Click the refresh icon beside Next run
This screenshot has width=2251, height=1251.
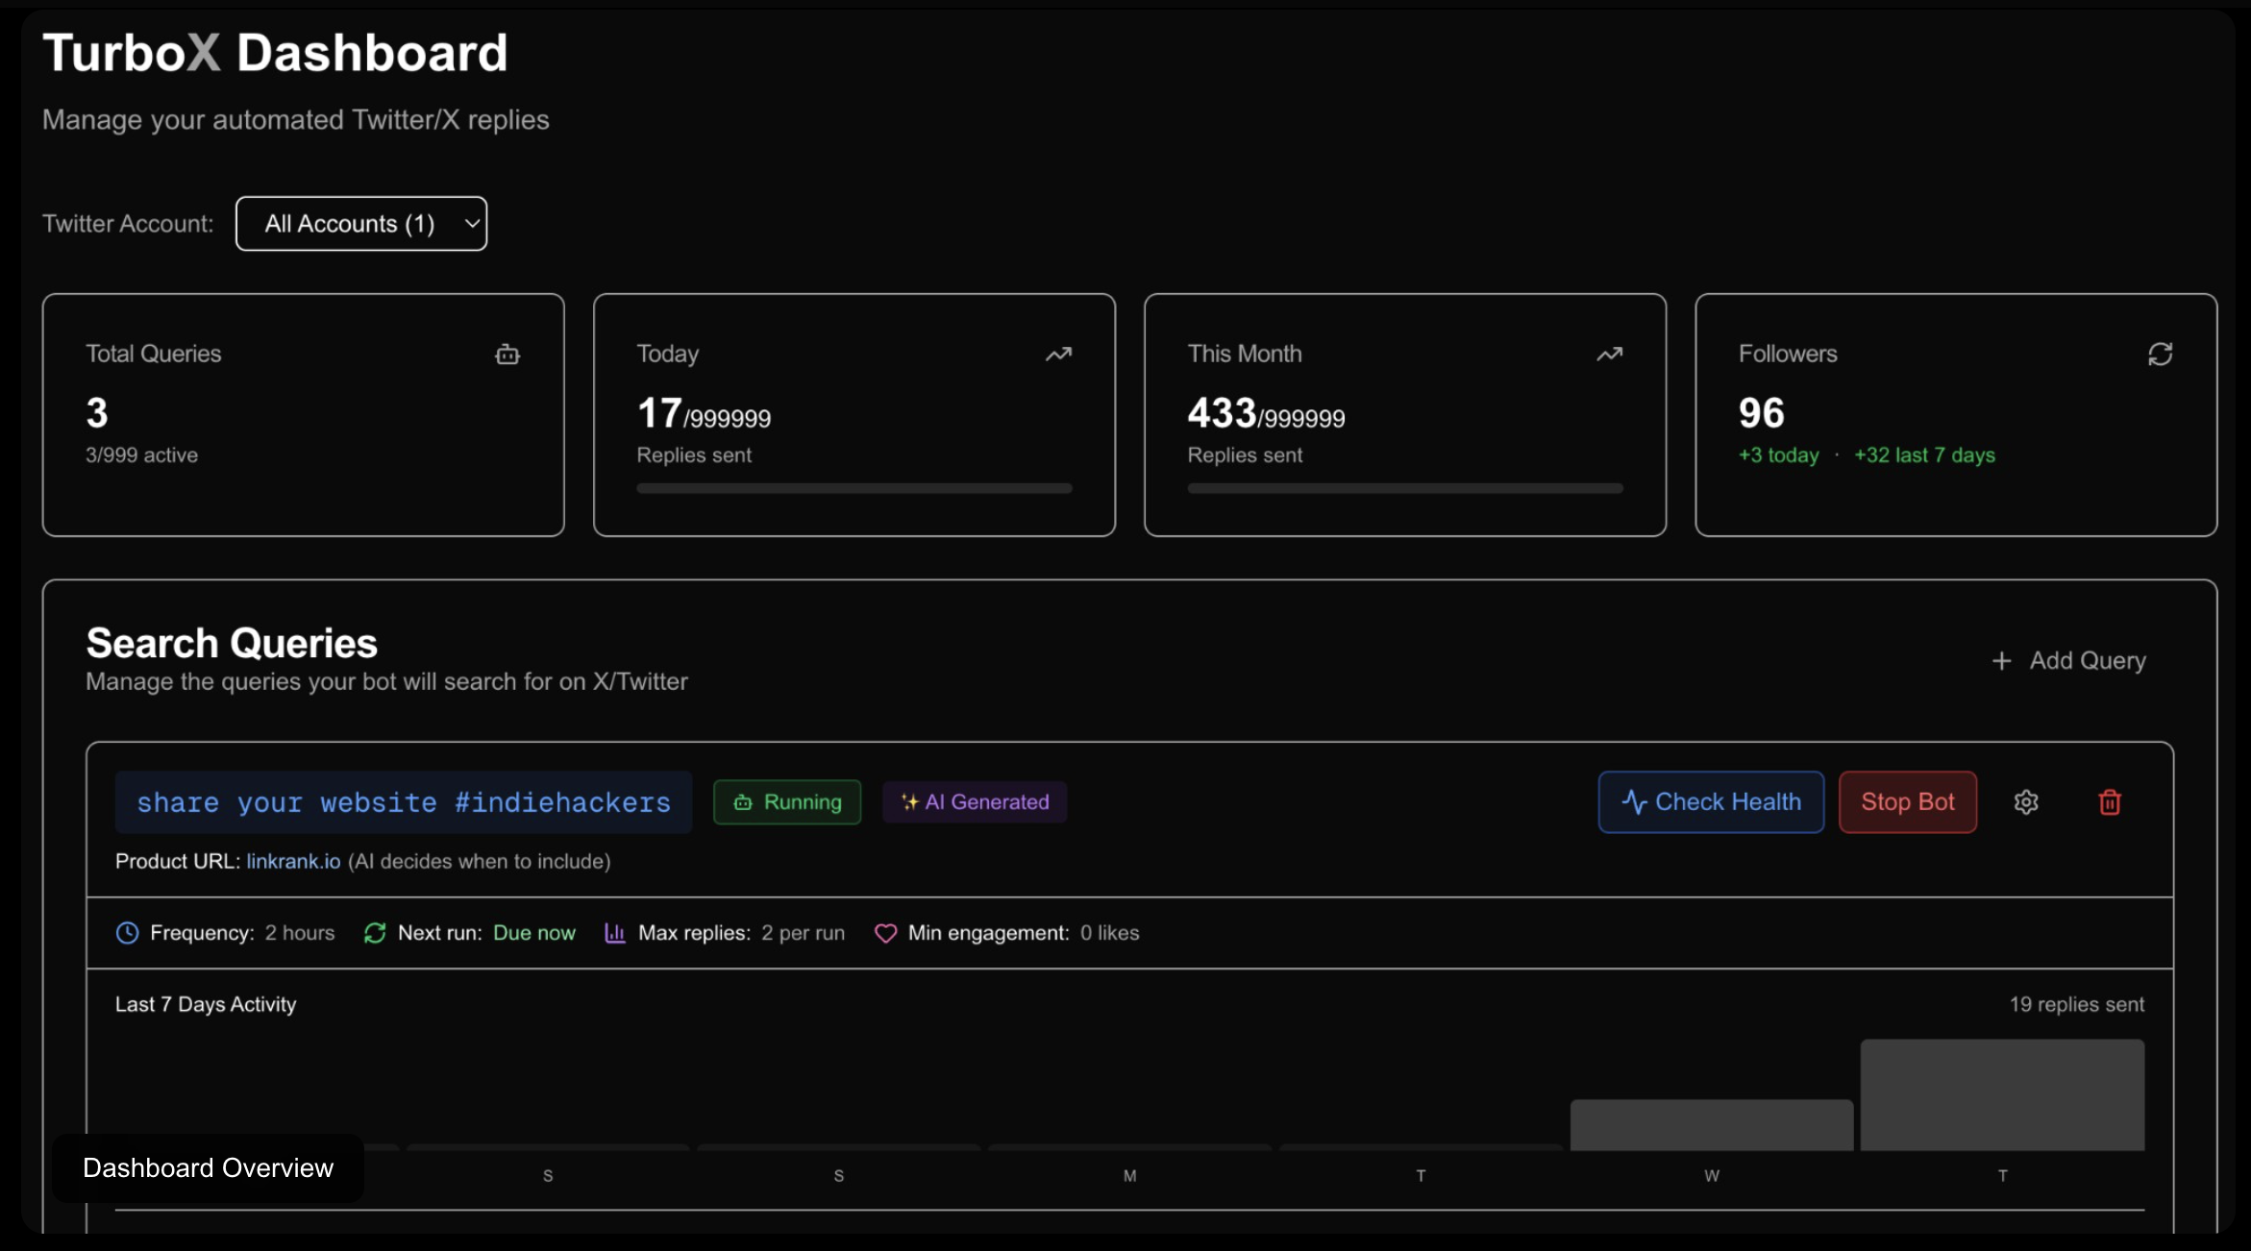point(374,933)
